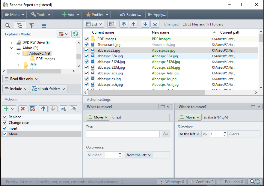
Task: Open the Profiles menu
Action: (97, 15)
